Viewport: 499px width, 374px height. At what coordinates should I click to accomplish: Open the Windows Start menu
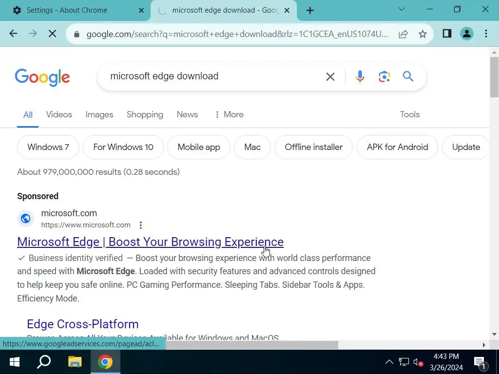pyautogui.click(x=14, y=362)
